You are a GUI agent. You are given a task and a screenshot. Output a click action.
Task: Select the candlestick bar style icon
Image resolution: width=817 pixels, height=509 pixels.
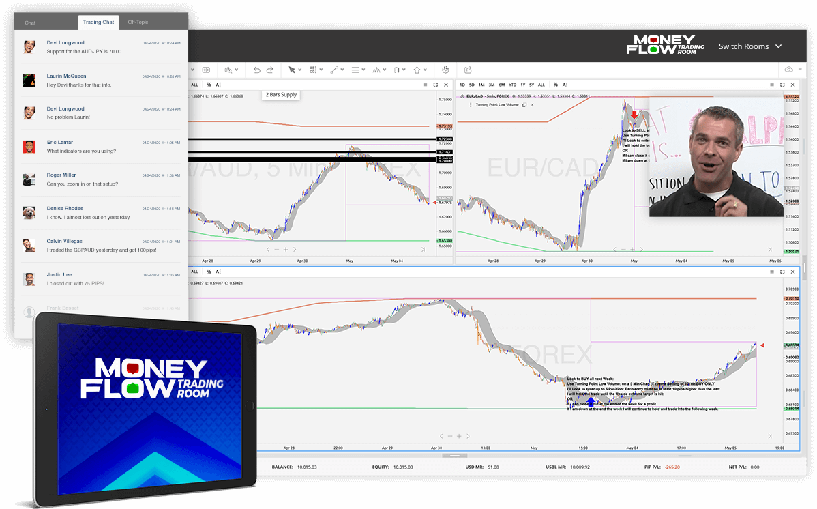[397, 70]
